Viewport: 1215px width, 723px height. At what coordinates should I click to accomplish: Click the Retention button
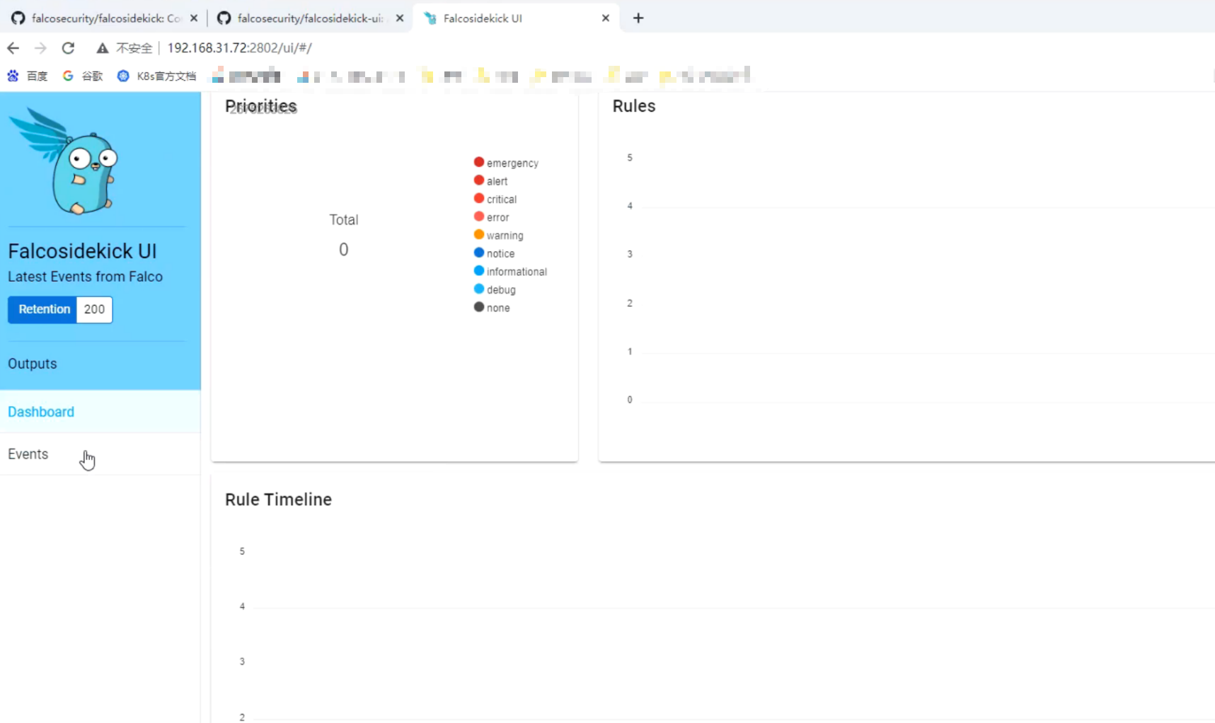pos(42,309)
